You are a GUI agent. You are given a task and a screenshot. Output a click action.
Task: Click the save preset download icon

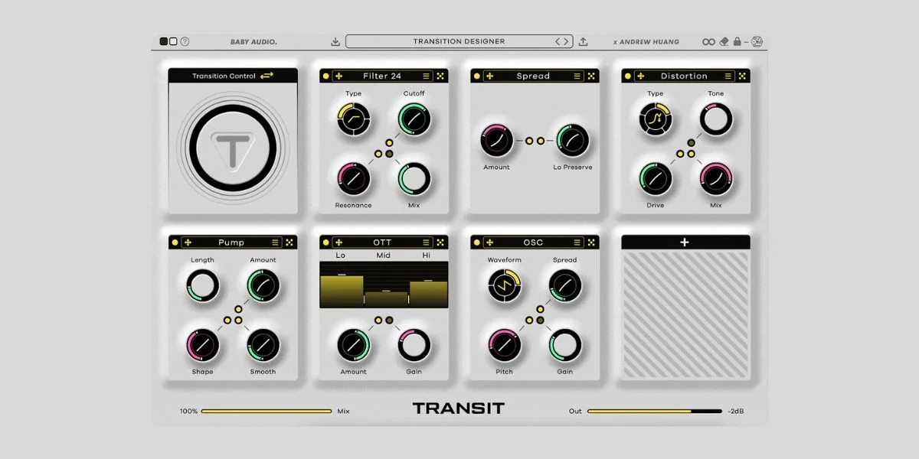(335, 41)
